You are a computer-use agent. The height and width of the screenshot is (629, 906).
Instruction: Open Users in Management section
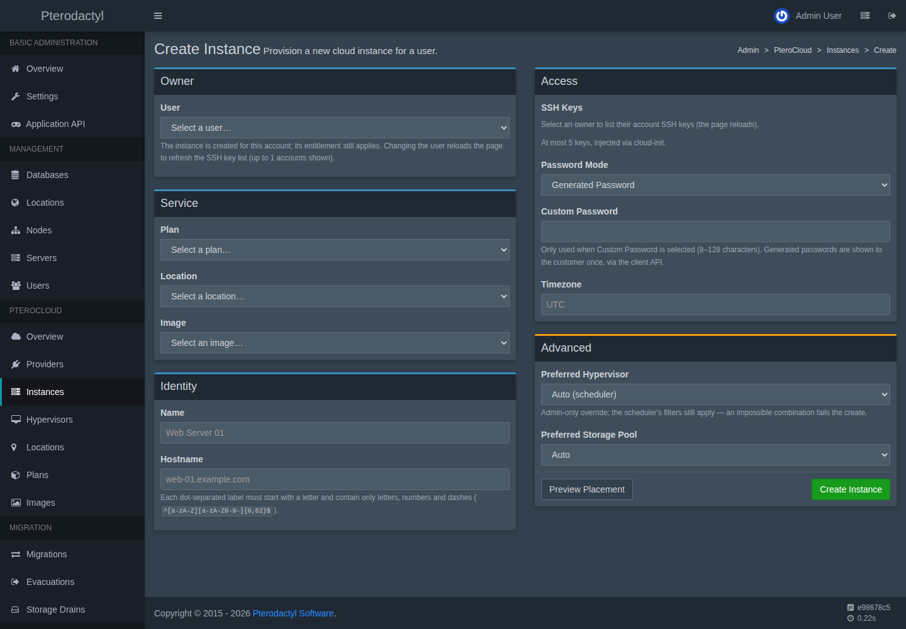[x=72, y=286]
